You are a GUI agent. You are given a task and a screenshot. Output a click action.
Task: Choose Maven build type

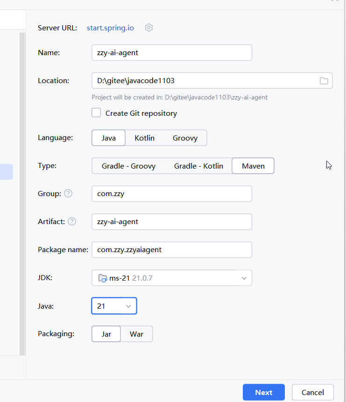(253, 166)
